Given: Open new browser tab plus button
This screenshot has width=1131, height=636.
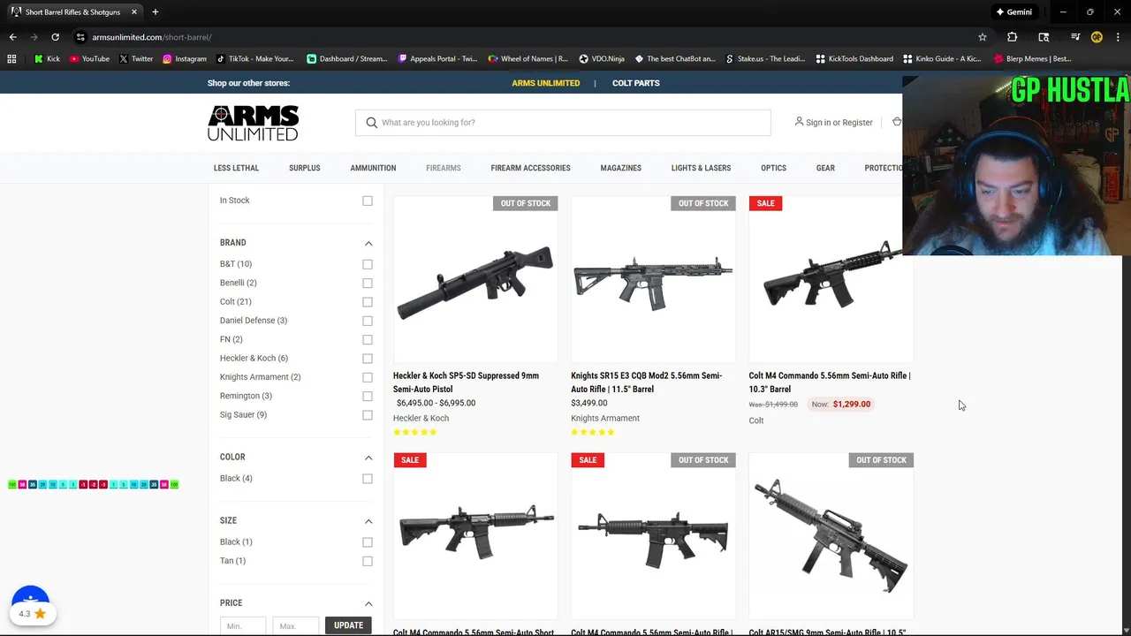Looking at the screenshot, I should [155, 12].
